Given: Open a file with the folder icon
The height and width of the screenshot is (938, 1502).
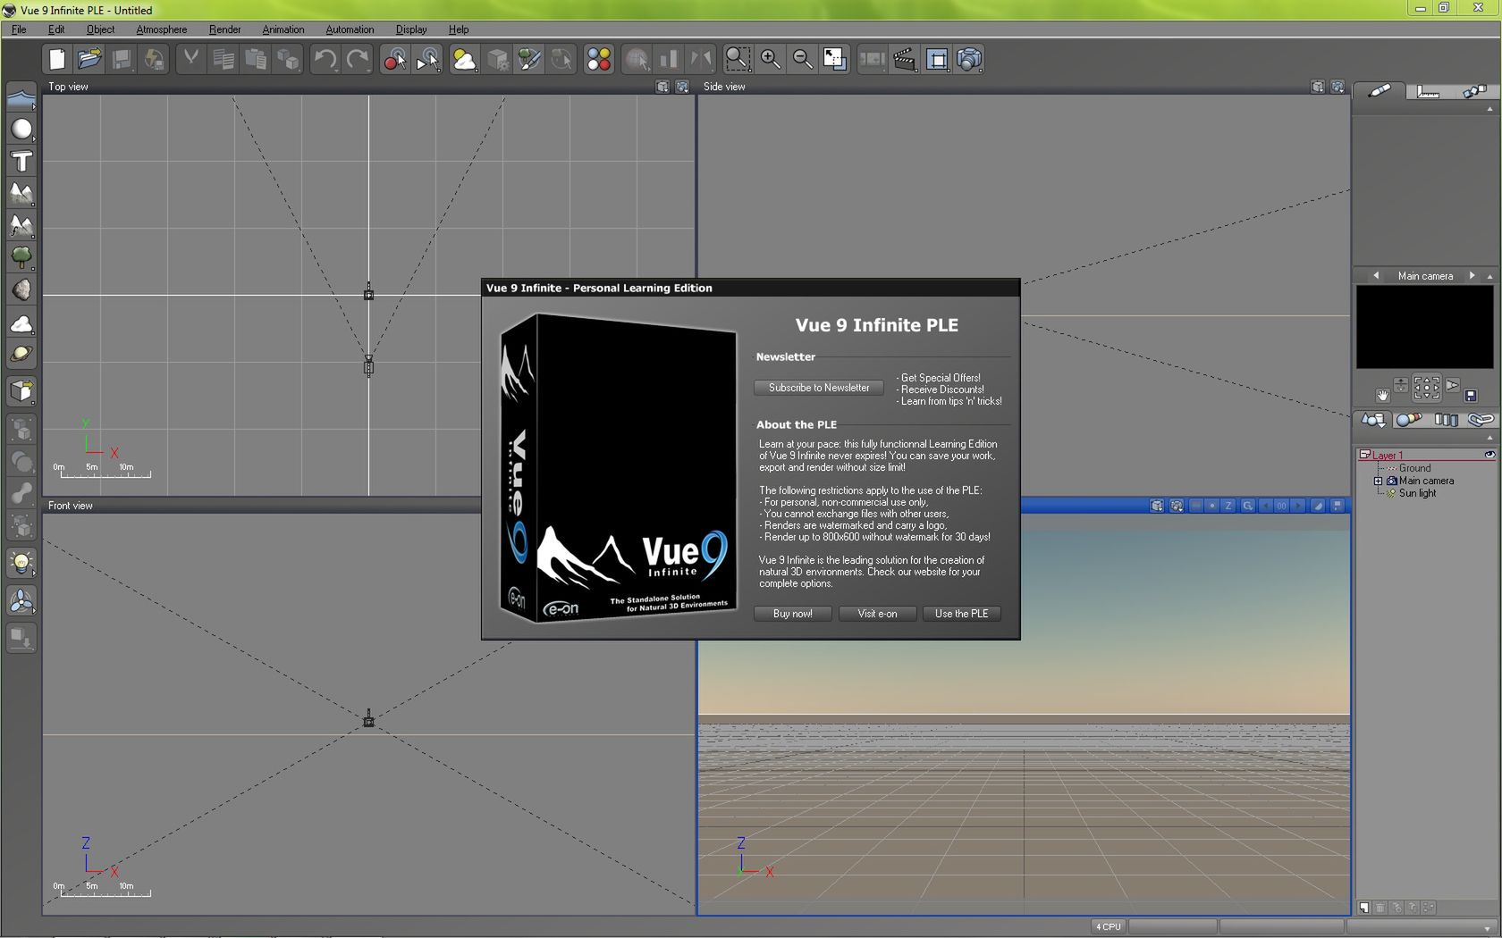Looking at the screenshot, I should click(x=89, y=60).
